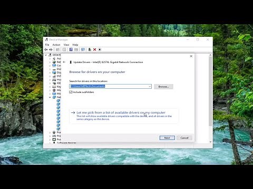The width and height of the screenshot is (253, 189).
Task: Select the Display adapters category icon
Action: pyautogui.click(x=54, y=72)
